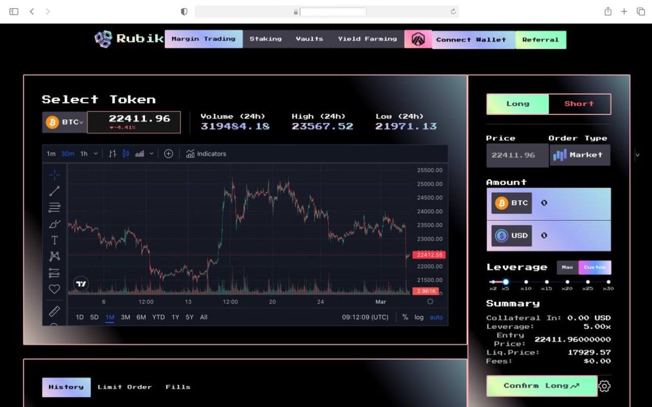Select the XABCD pattern drawing tool
This screenshot has width=652, height=407.
(x=54, y=256)
